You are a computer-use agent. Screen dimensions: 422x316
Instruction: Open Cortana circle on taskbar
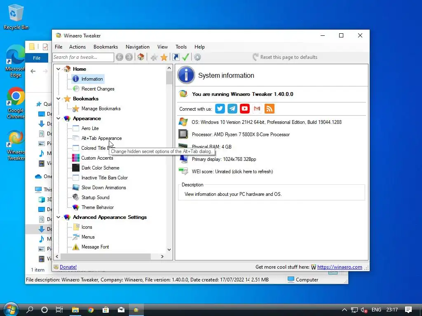pyautogui.click(x=45, y=309)
